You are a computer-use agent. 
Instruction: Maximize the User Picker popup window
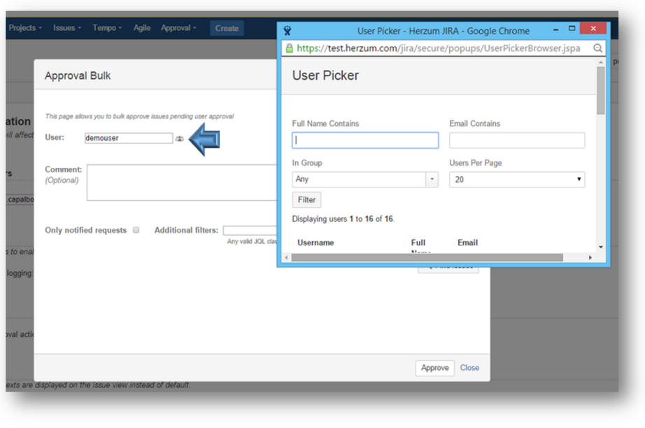572,29
